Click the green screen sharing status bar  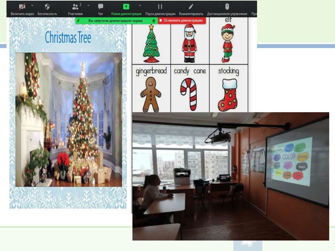(115, 20)
